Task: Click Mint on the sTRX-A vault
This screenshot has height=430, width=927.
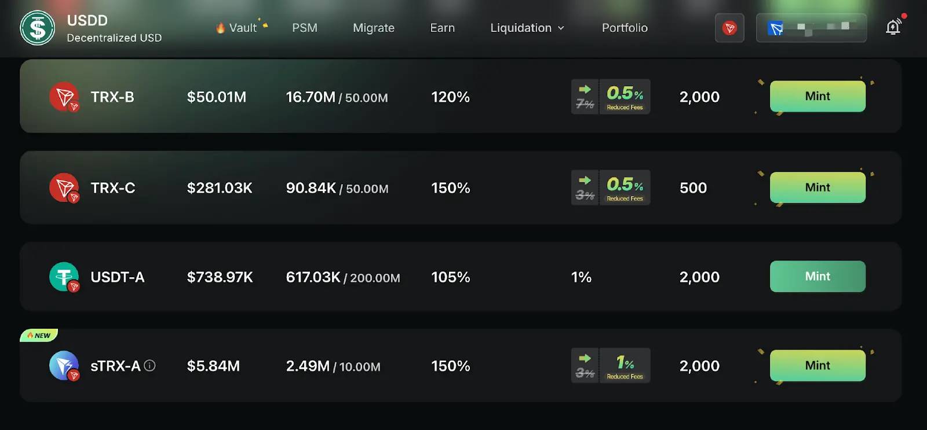Action: click(x=817, y=365)
